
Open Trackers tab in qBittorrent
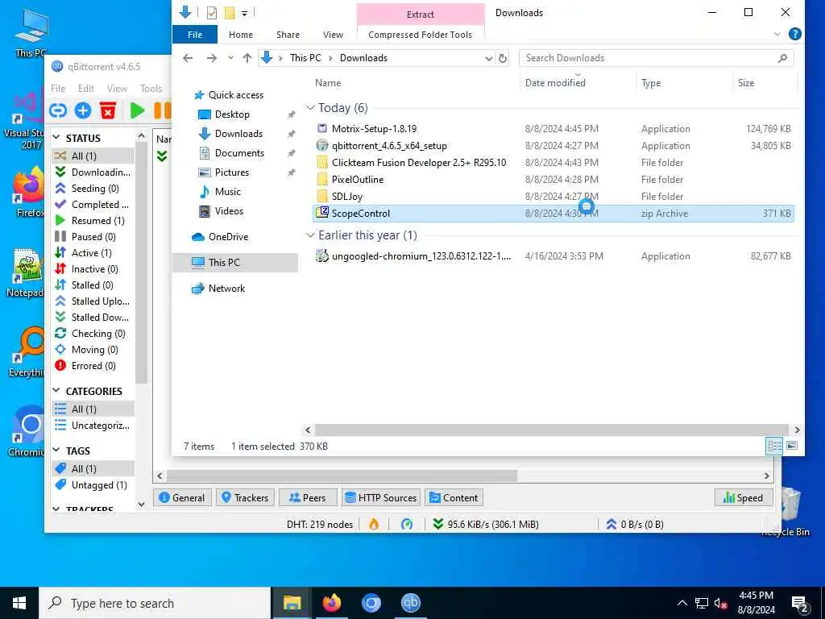pos(245,497)
